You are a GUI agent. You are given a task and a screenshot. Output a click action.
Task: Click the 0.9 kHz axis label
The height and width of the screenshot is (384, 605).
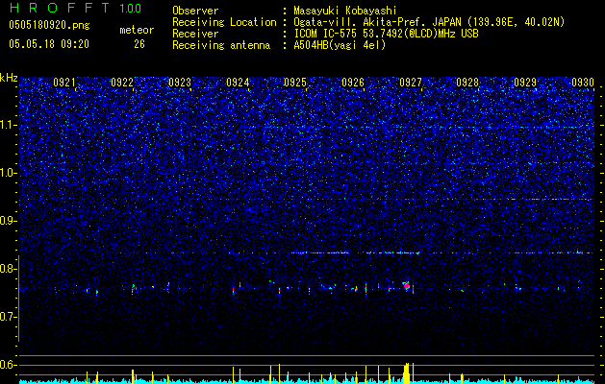tap(9, 221)
